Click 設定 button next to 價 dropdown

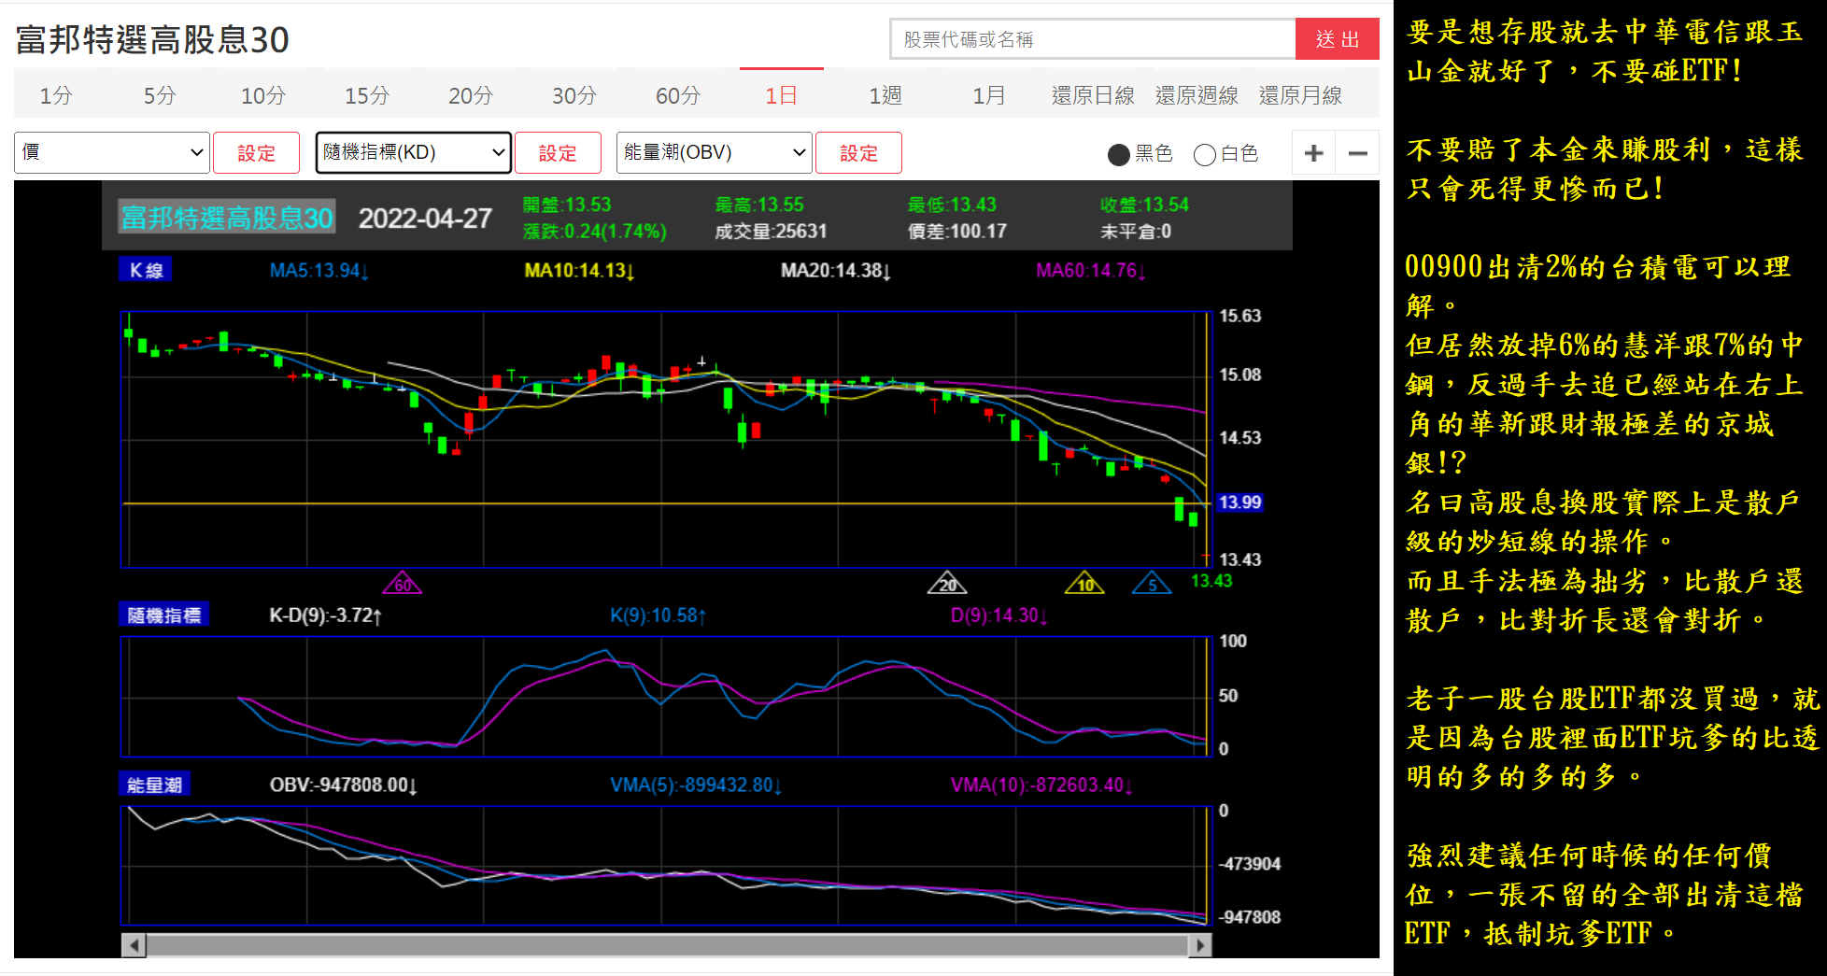click(x=256, y=153)
